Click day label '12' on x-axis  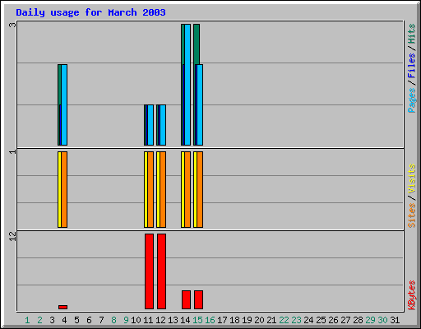[x=160, y=320]
